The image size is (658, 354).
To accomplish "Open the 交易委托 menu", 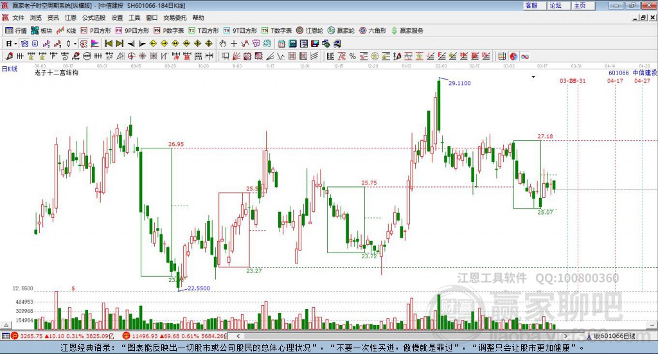I will pyautogui.click(x=175, y=17).
